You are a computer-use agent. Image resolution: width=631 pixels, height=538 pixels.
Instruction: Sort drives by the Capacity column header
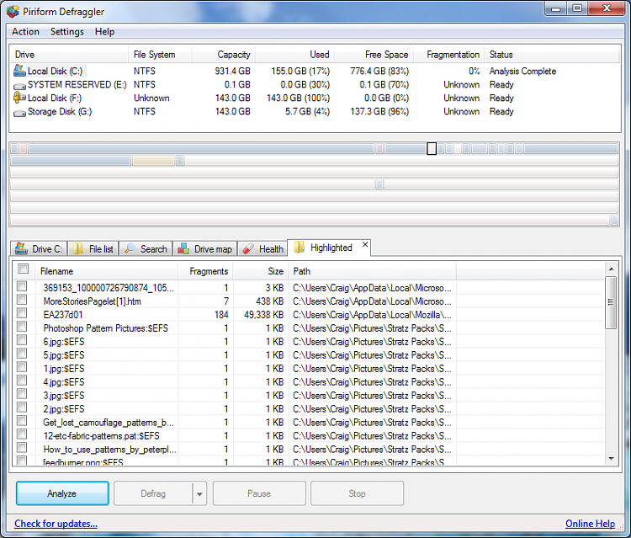pyautogui.click(x=223, y=55)
